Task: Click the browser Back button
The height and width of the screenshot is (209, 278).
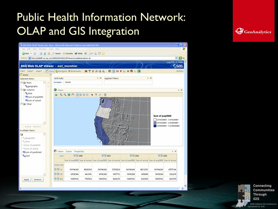Action: coord(26,53)
